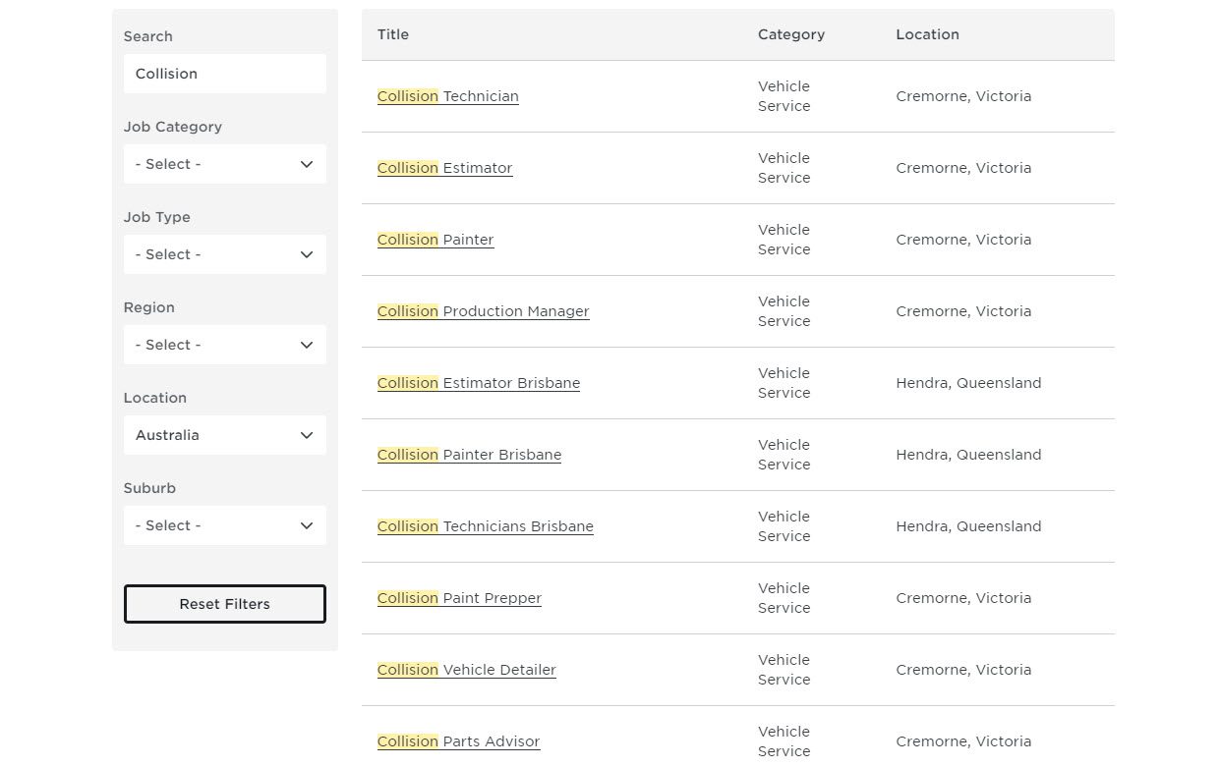1219x767 pixels.
Task: Open the Collision Paint Prepper job
Action: (x=459, y=598)
